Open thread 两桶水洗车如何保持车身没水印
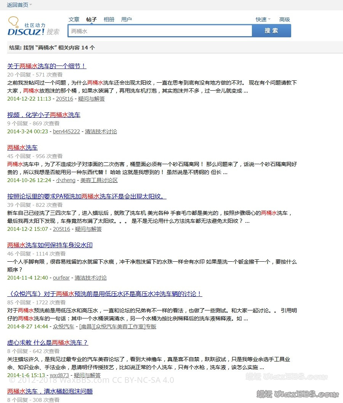Screen dimensions: 343x403 [x=50, y=245]
